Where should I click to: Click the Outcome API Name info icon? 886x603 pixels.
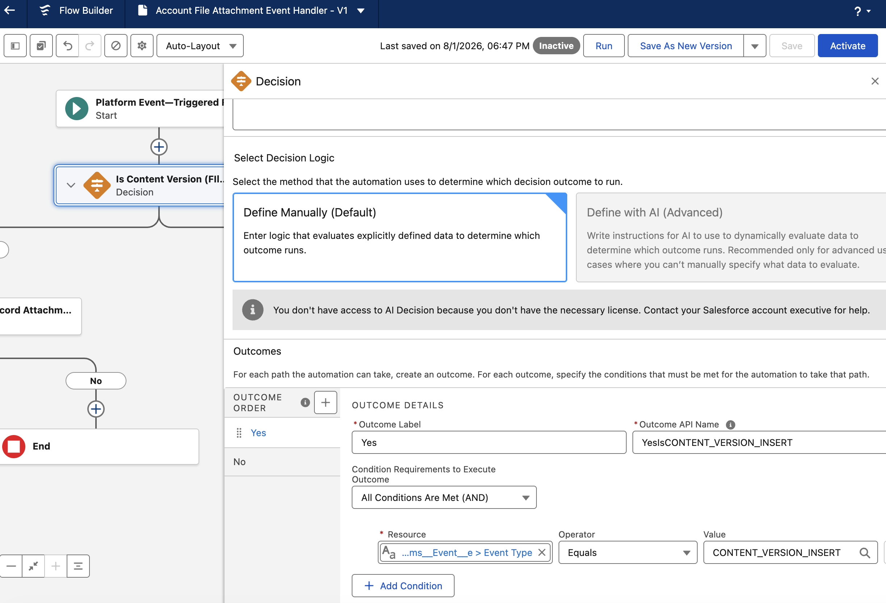click(x=730, y=425)
